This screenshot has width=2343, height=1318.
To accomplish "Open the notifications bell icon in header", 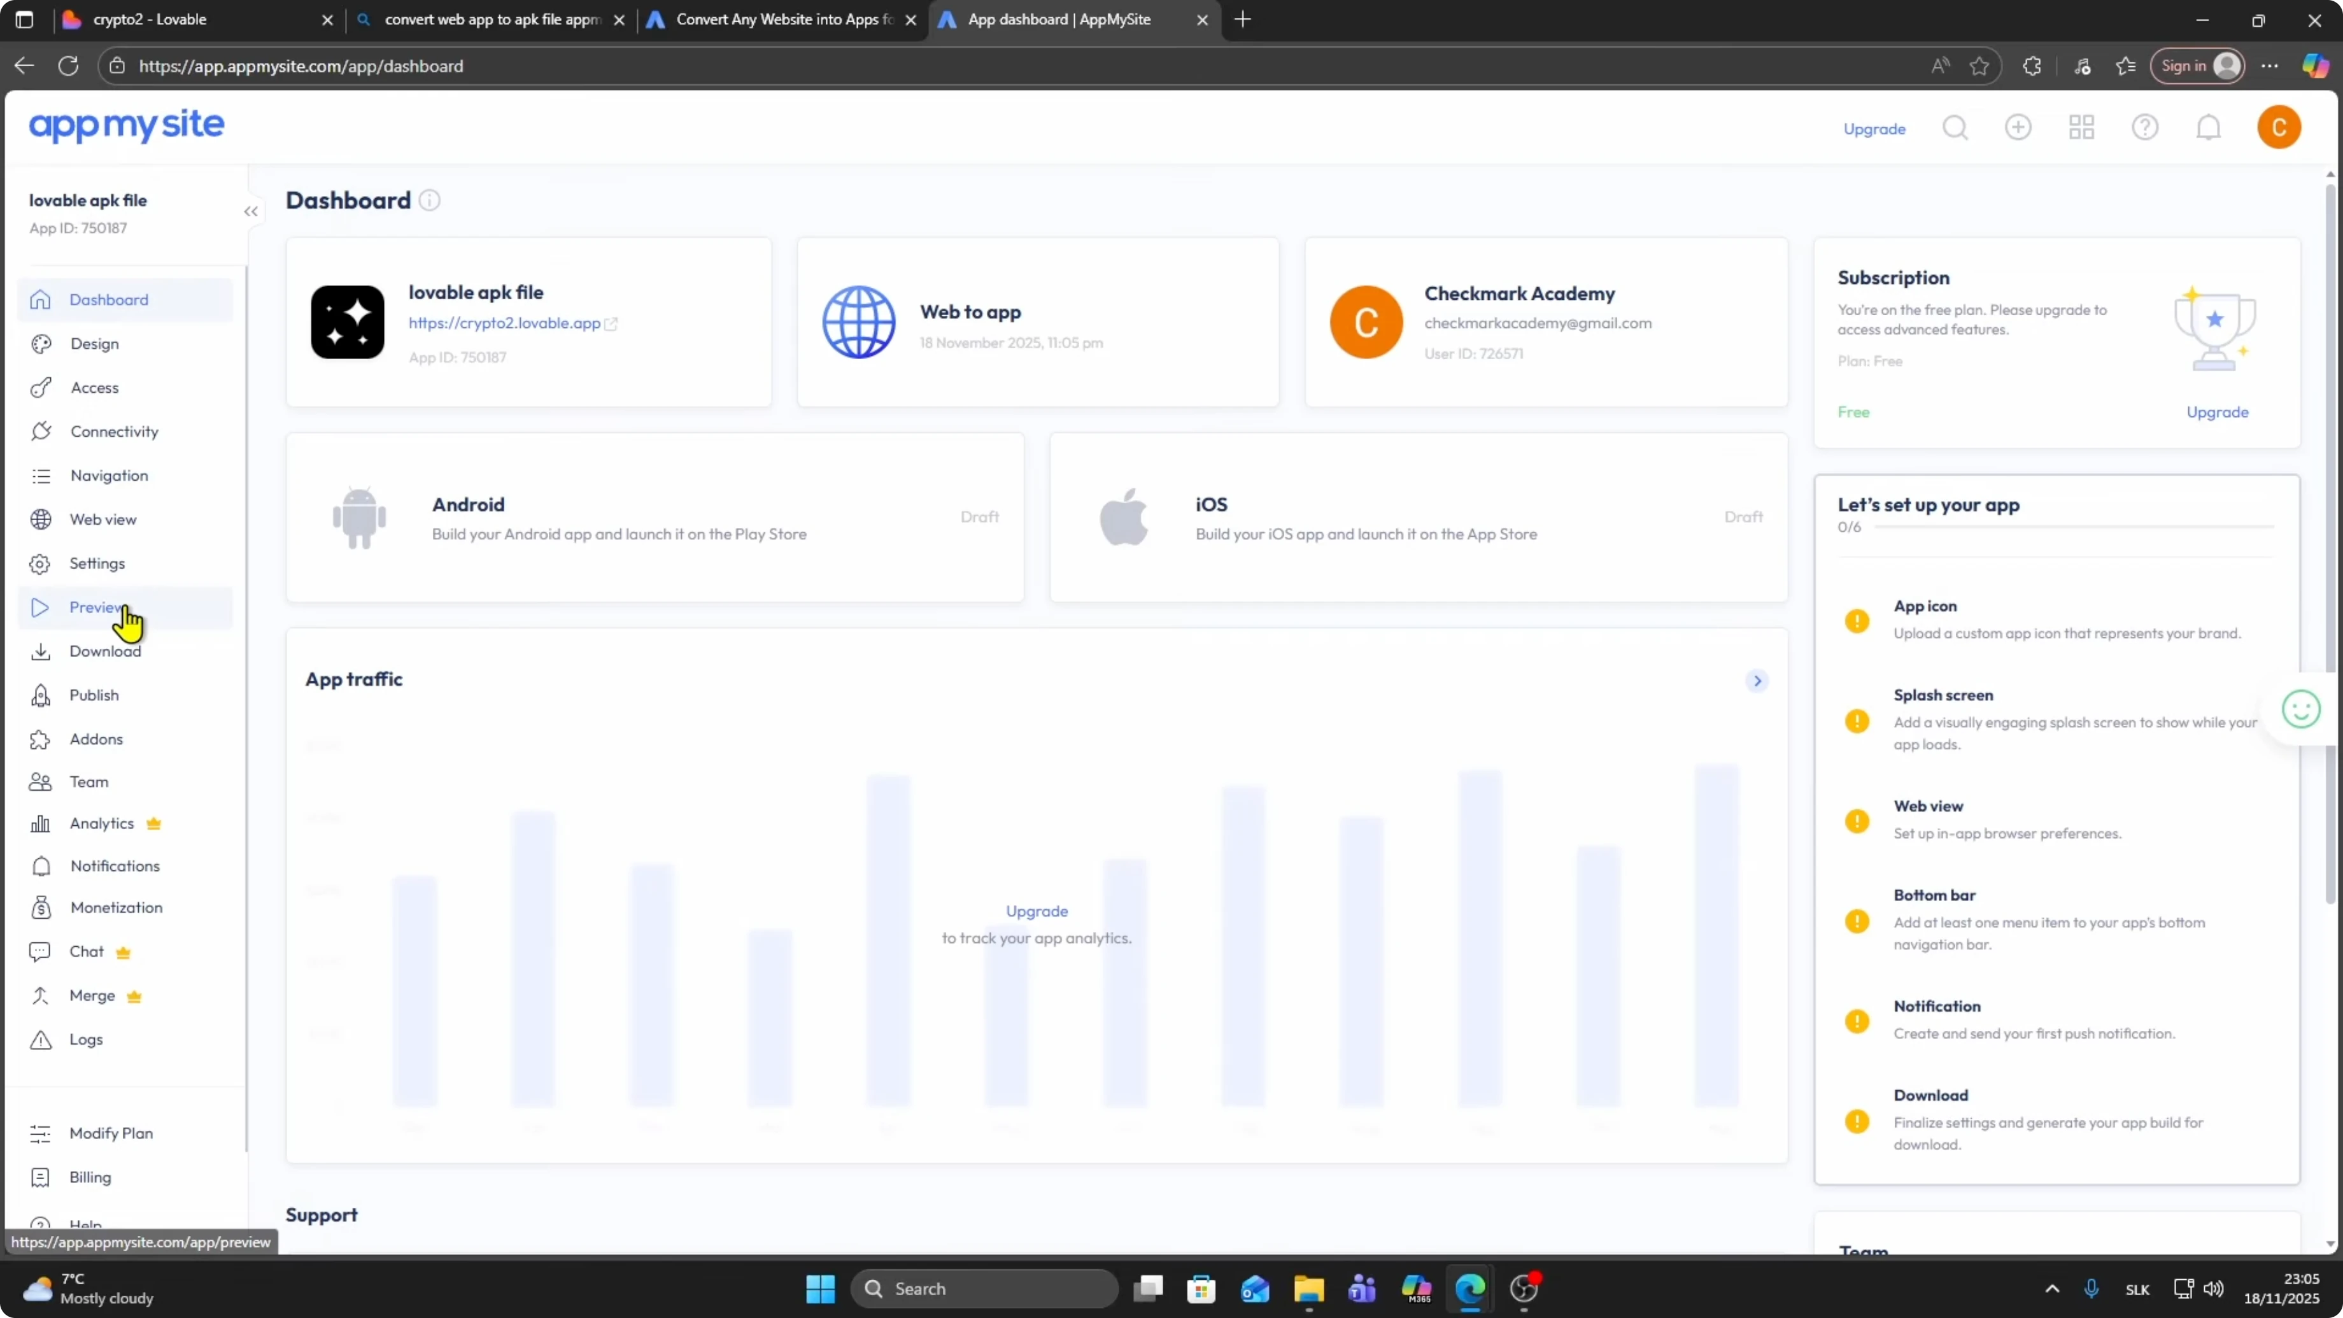I will point(2209,127).
